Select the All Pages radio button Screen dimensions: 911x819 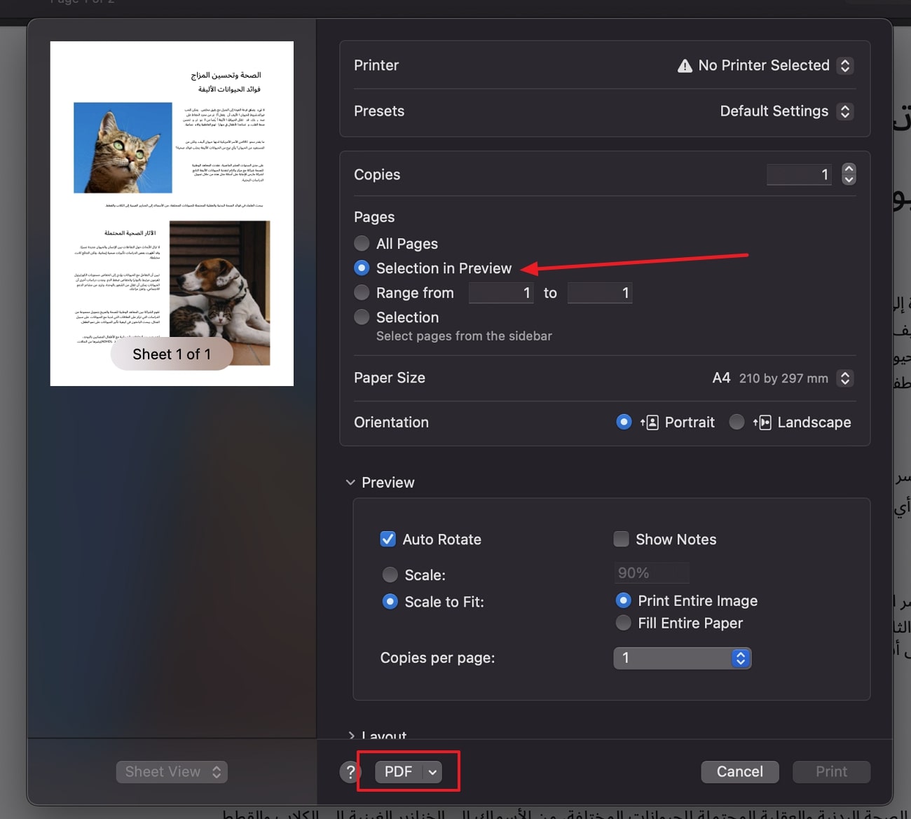click(362, 243)
